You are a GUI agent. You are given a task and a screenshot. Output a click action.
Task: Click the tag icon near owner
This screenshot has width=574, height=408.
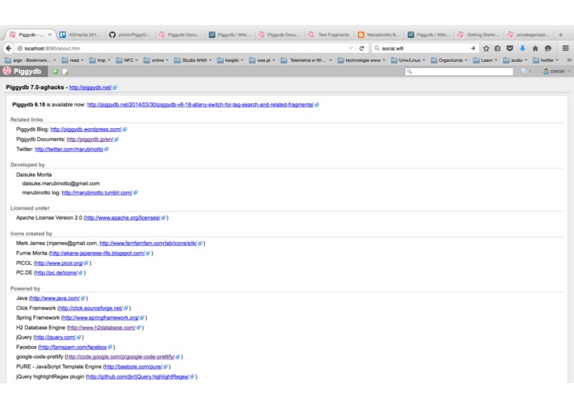pos(524,71)
